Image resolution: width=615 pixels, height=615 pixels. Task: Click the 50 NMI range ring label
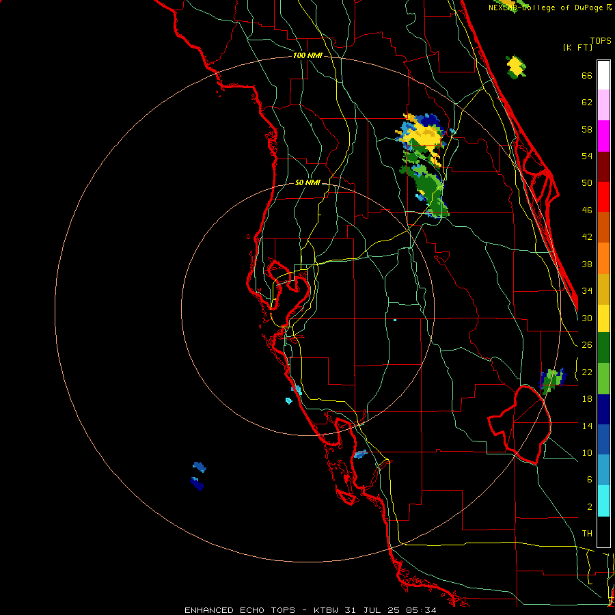(x=307, y=182)
